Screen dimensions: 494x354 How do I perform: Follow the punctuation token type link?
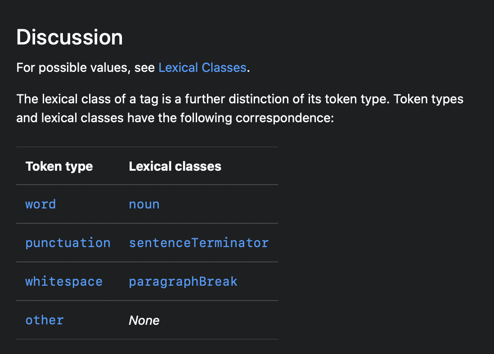[67, 243]
